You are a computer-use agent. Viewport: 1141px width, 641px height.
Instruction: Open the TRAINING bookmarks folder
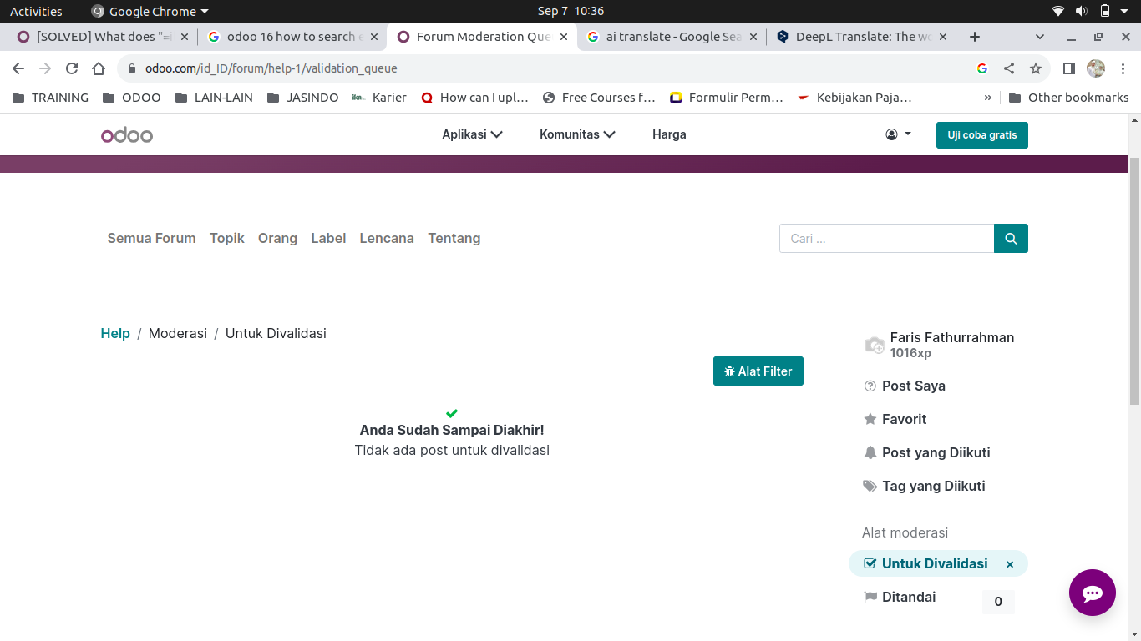click(51, 98)
